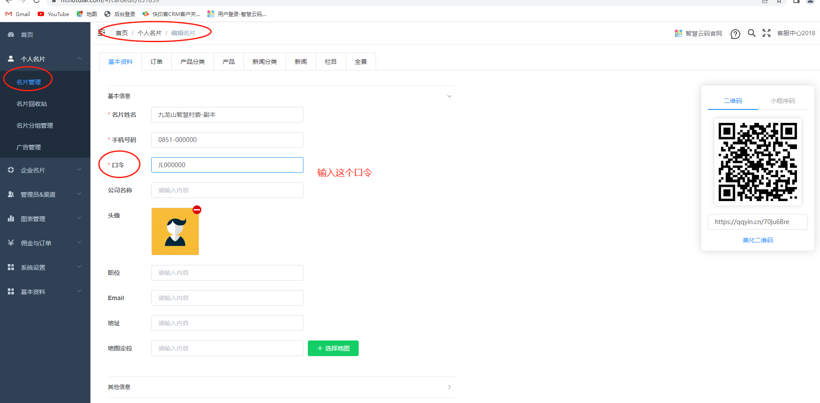Open search with the magnifier icon
The image size is (820, 403).
[751, 33]
